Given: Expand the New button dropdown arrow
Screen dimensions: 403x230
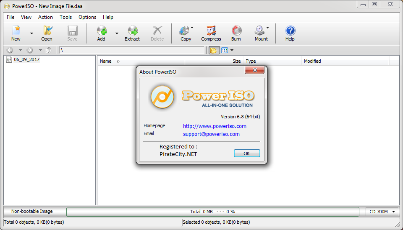Looking at the screenshot, I should point(31,33).
